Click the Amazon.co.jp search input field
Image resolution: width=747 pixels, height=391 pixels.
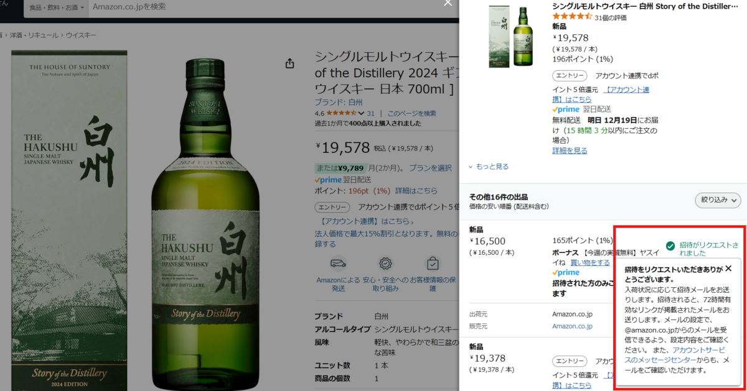(261, 7)
